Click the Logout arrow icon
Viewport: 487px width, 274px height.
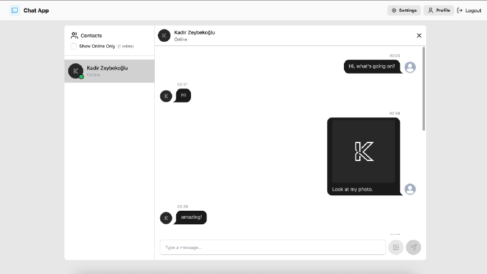point(459,10)
